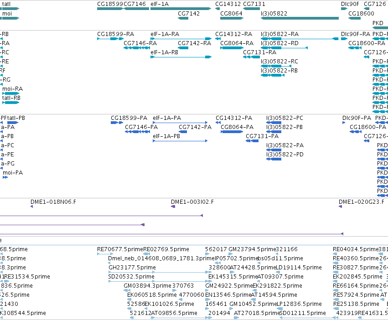Image resolution: width=388 pixels, height=320 pixels.
Task: Click protein CG18600-PA
Action: tap(368, 127)
